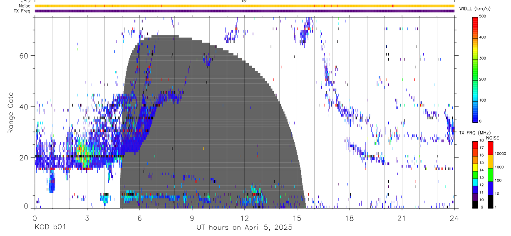Click the 200 tick on WID colorbar
This screenshot has width=511, height=236.
(483, 79)
